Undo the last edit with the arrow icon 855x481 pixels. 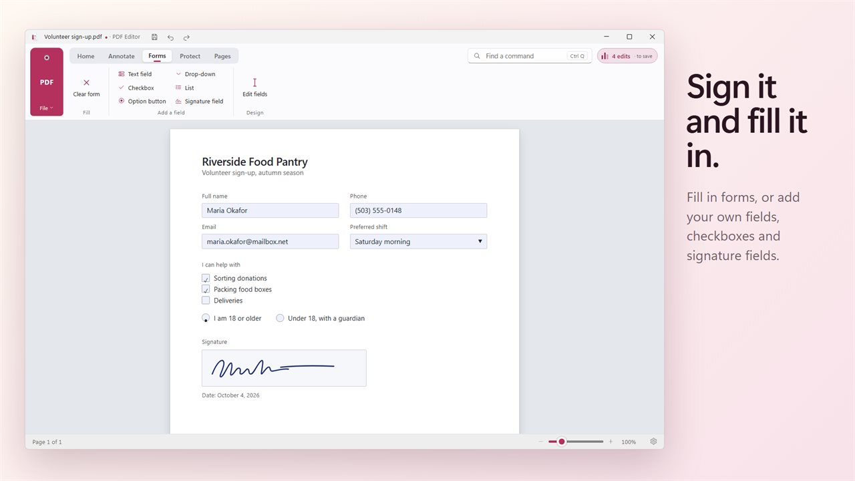click(170, 37)
